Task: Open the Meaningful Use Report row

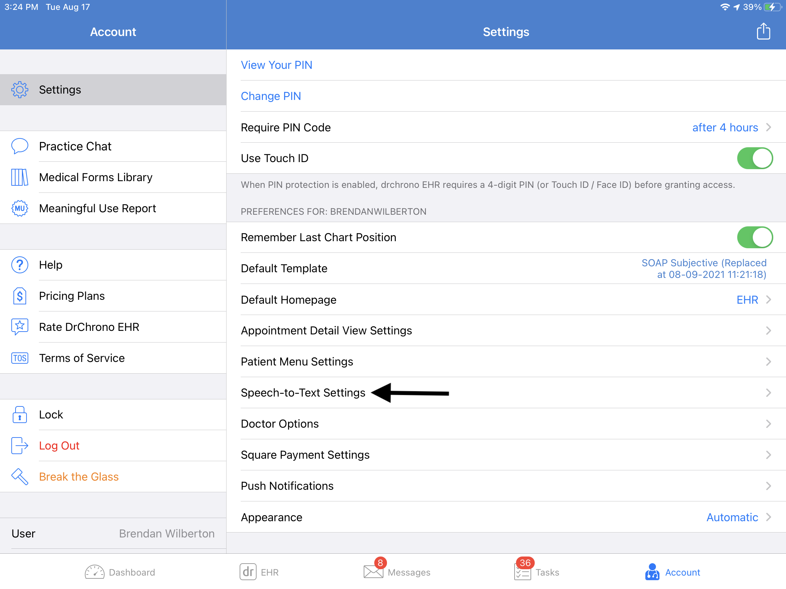Action: tap(113, 208)
